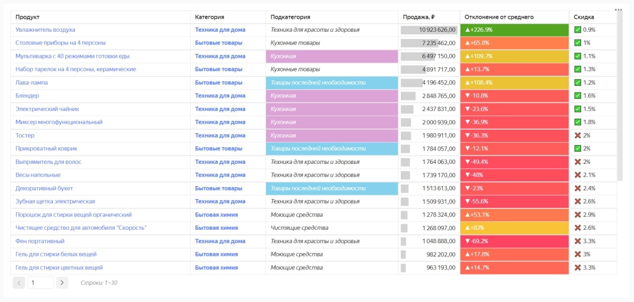This screenshot has width=634, height=302.
Task: Click Строки: 1–30 row counter
Action: [x=99, y=283]
